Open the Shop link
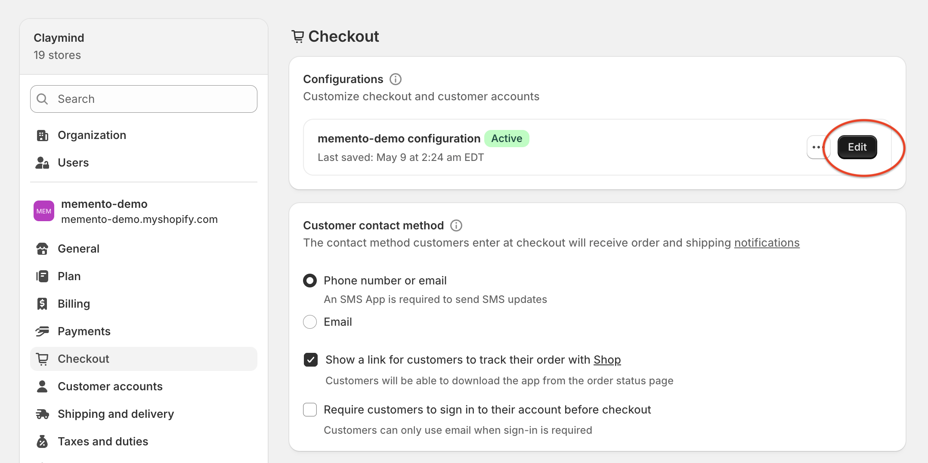 (607, 360)
